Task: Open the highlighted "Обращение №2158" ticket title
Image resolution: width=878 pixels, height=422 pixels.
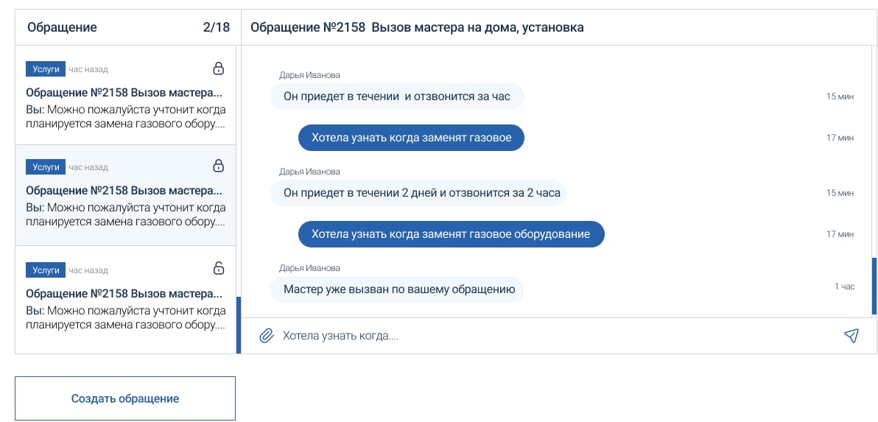Action: [x=124, y=190]
